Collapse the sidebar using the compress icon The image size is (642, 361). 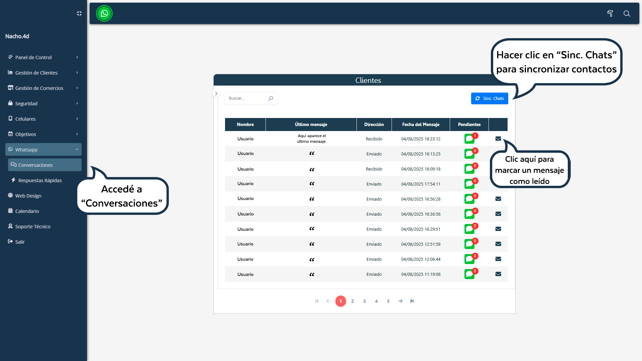tap(79, 13)
